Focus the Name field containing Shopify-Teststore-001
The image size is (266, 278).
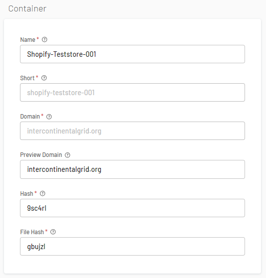point(132,54)
